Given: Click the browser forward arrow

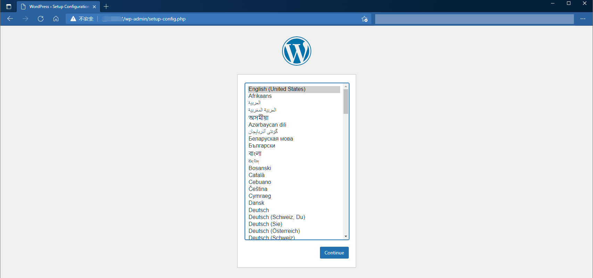Looking at the screenshot, I should coord(25,19).
